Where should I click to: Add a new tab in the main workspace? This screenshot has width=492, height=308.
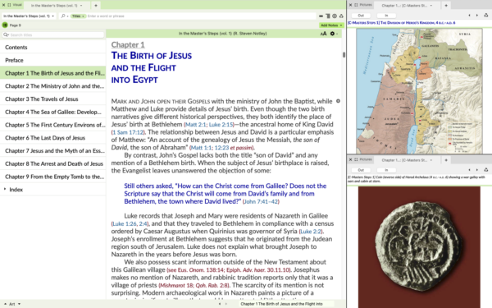(x=96, y=6)
